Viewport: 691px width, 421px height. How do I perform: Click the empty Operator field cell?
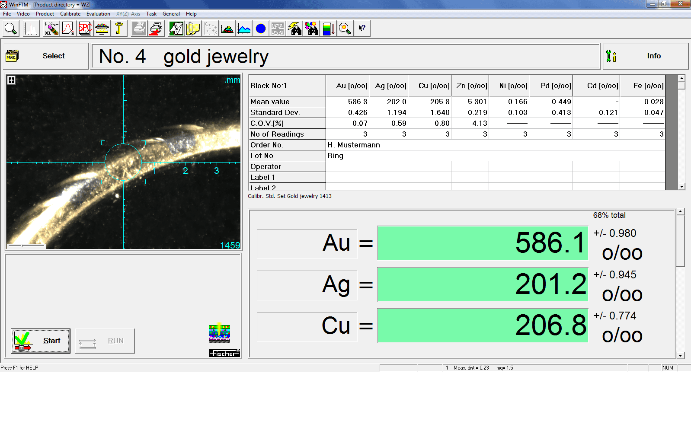pyautogui.click(x=348, y=166)
